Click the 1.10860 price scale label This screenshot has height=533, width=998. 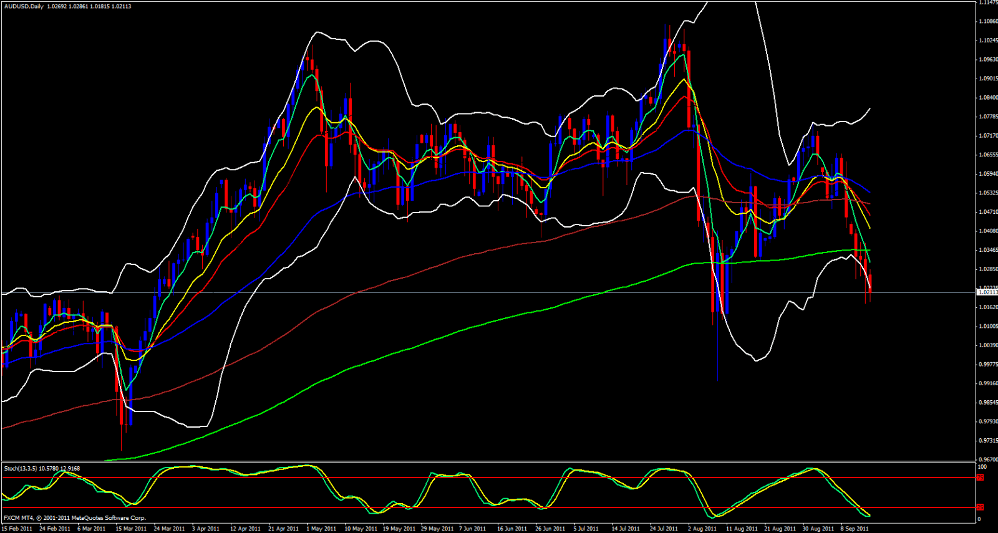(x=988, y=21)
